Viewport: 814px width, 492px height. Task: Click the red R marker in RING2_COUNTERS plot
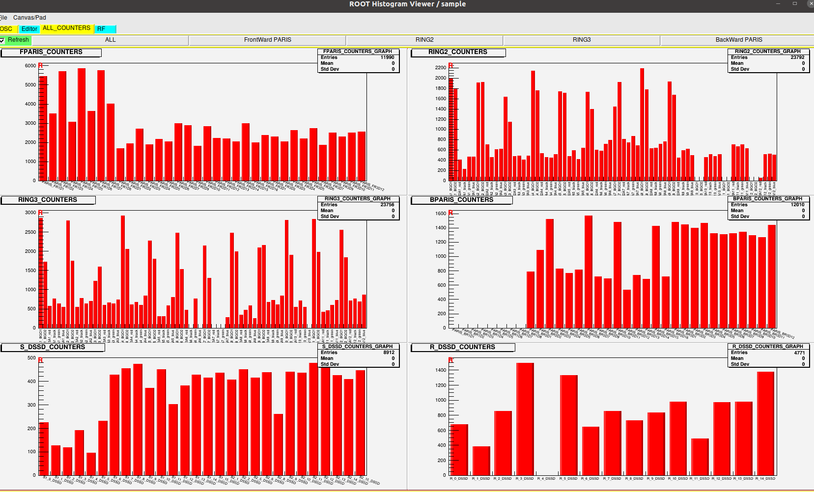click(450, 65)
